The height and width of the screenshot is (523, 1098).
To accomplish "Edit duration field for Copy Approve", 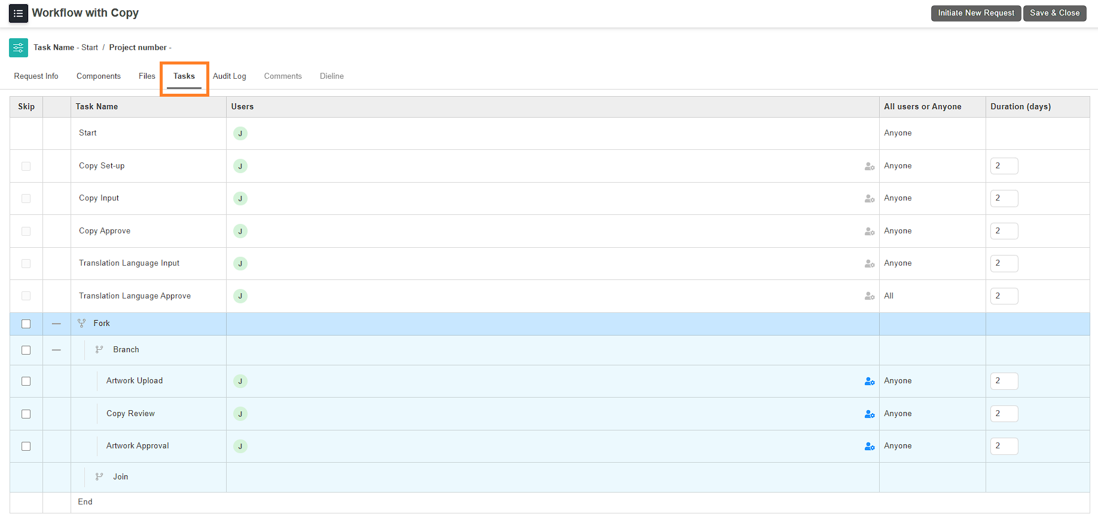I will [1004, 232].
